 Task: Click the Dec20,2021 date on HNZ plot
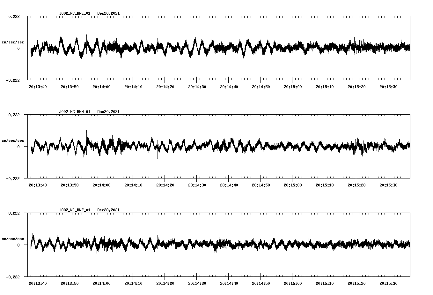click(108, 210)
